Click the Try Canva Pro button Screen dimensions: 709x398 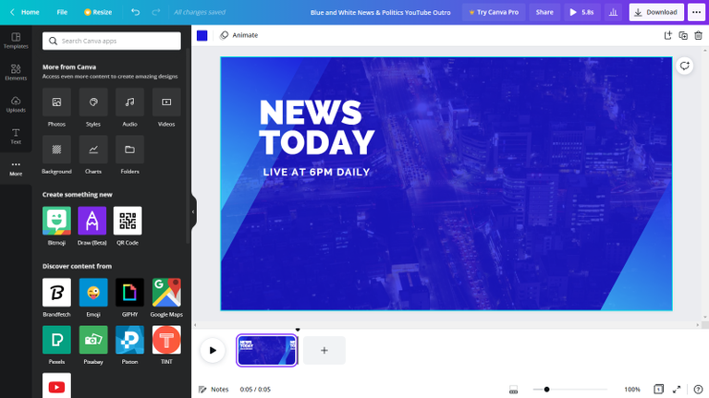[x=494, y=12]
